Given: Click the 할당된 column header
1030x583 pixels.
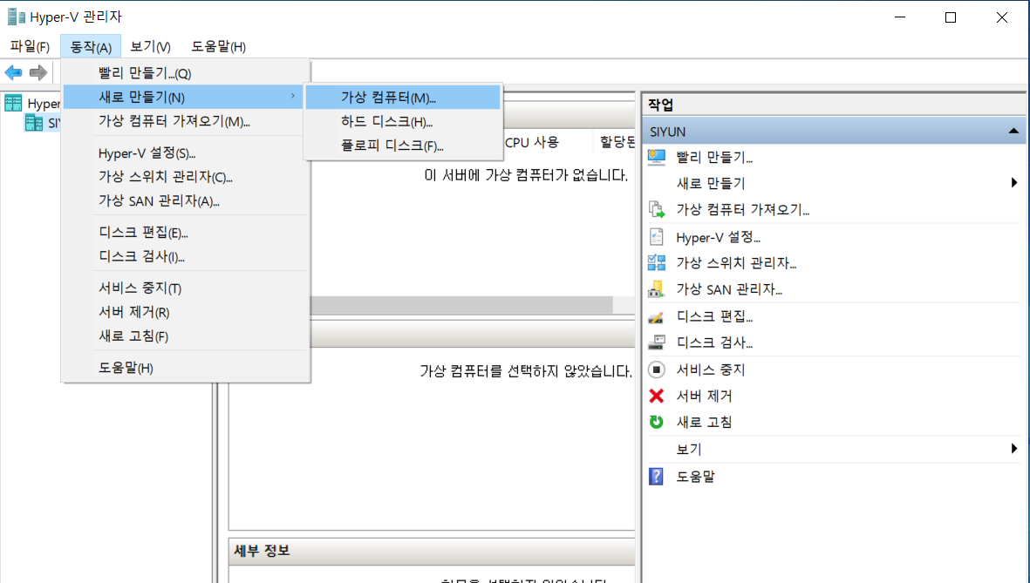Looking at the screenshot, I should (616, 142).
